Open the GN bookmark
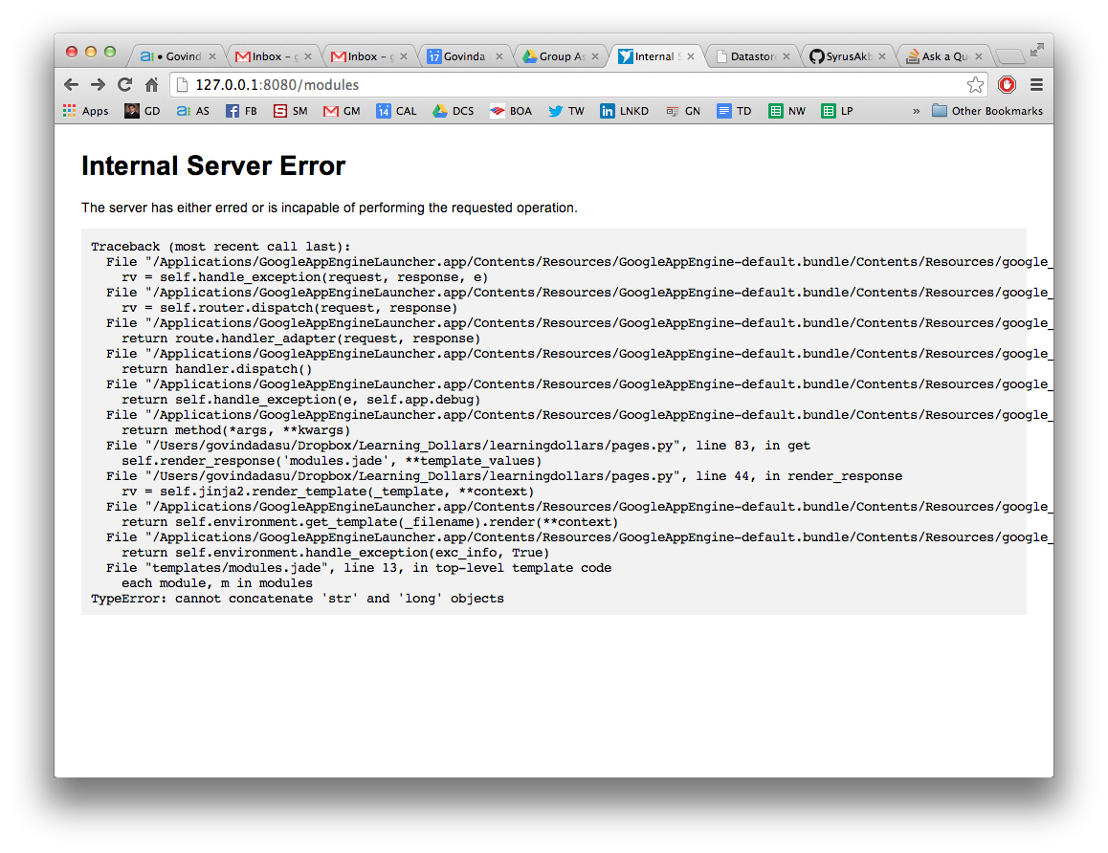This screenshot has width=1108, height=853. point(683,111)
